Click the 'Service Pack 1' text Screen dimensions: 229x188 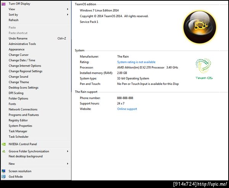coord(89,22)
